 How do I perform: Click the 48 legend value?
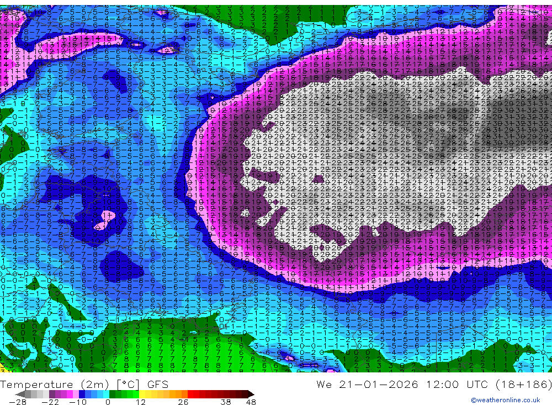[x=251, y=402]
